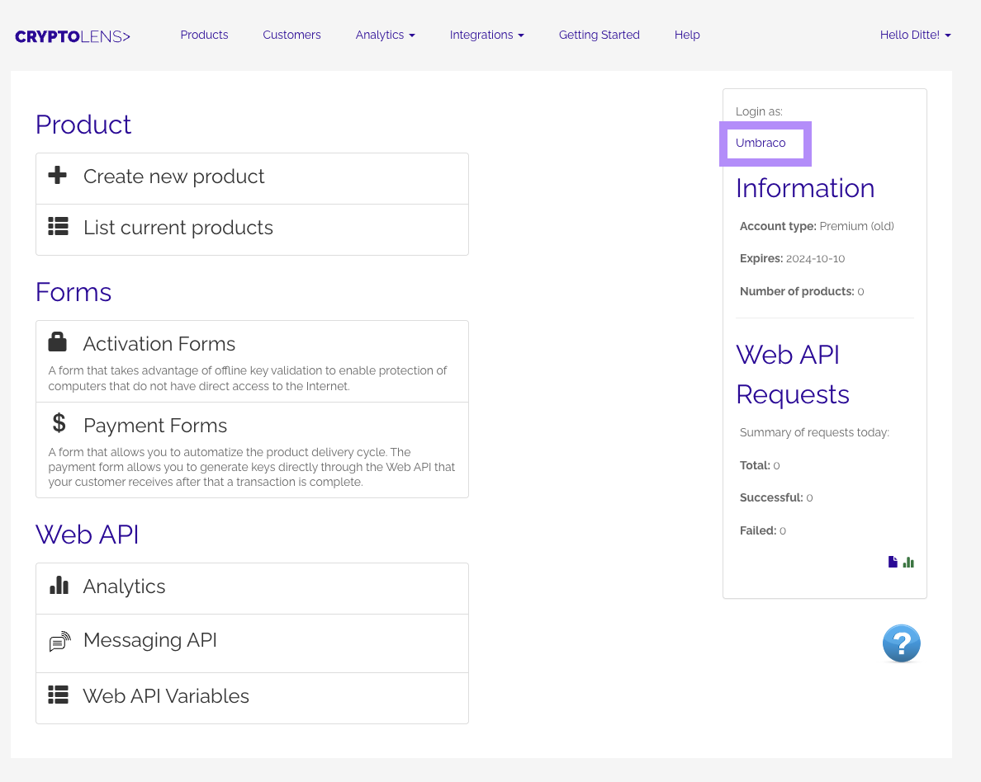Open the Hello Ditte! user menu
Screen dimensions: 981x782
pos(915,35)
